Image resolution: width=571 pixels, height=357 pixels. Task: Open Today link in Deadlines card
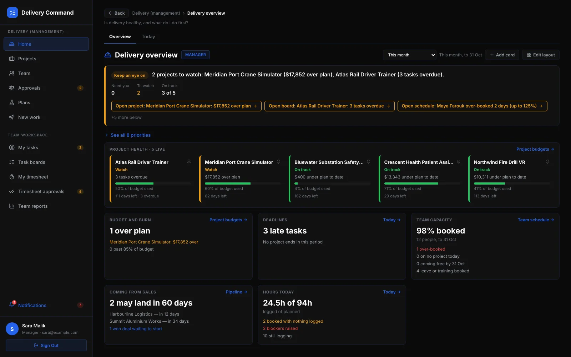click(391, 220)
